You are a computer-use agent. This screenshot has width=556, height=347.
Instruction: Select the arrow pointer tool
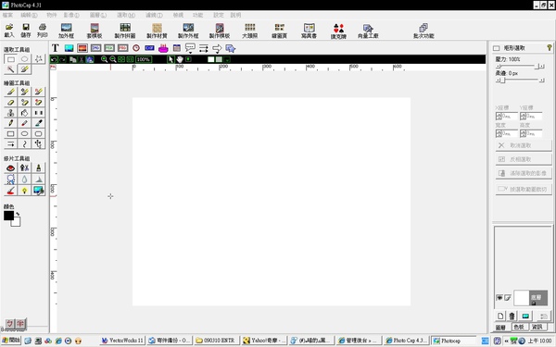coord(171,59)
